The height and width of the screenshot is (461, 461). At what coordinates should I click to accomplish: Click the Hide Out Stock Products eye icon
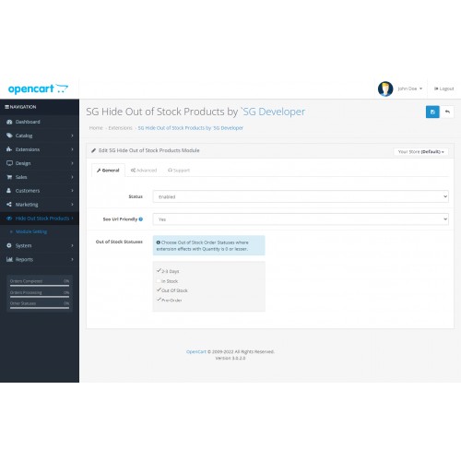coord(9,219)
